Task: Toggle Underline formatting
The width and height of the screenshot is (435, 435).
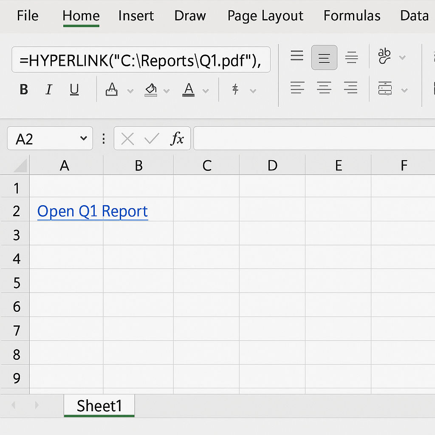Action: pyautogui.click(x=74, y=90)
